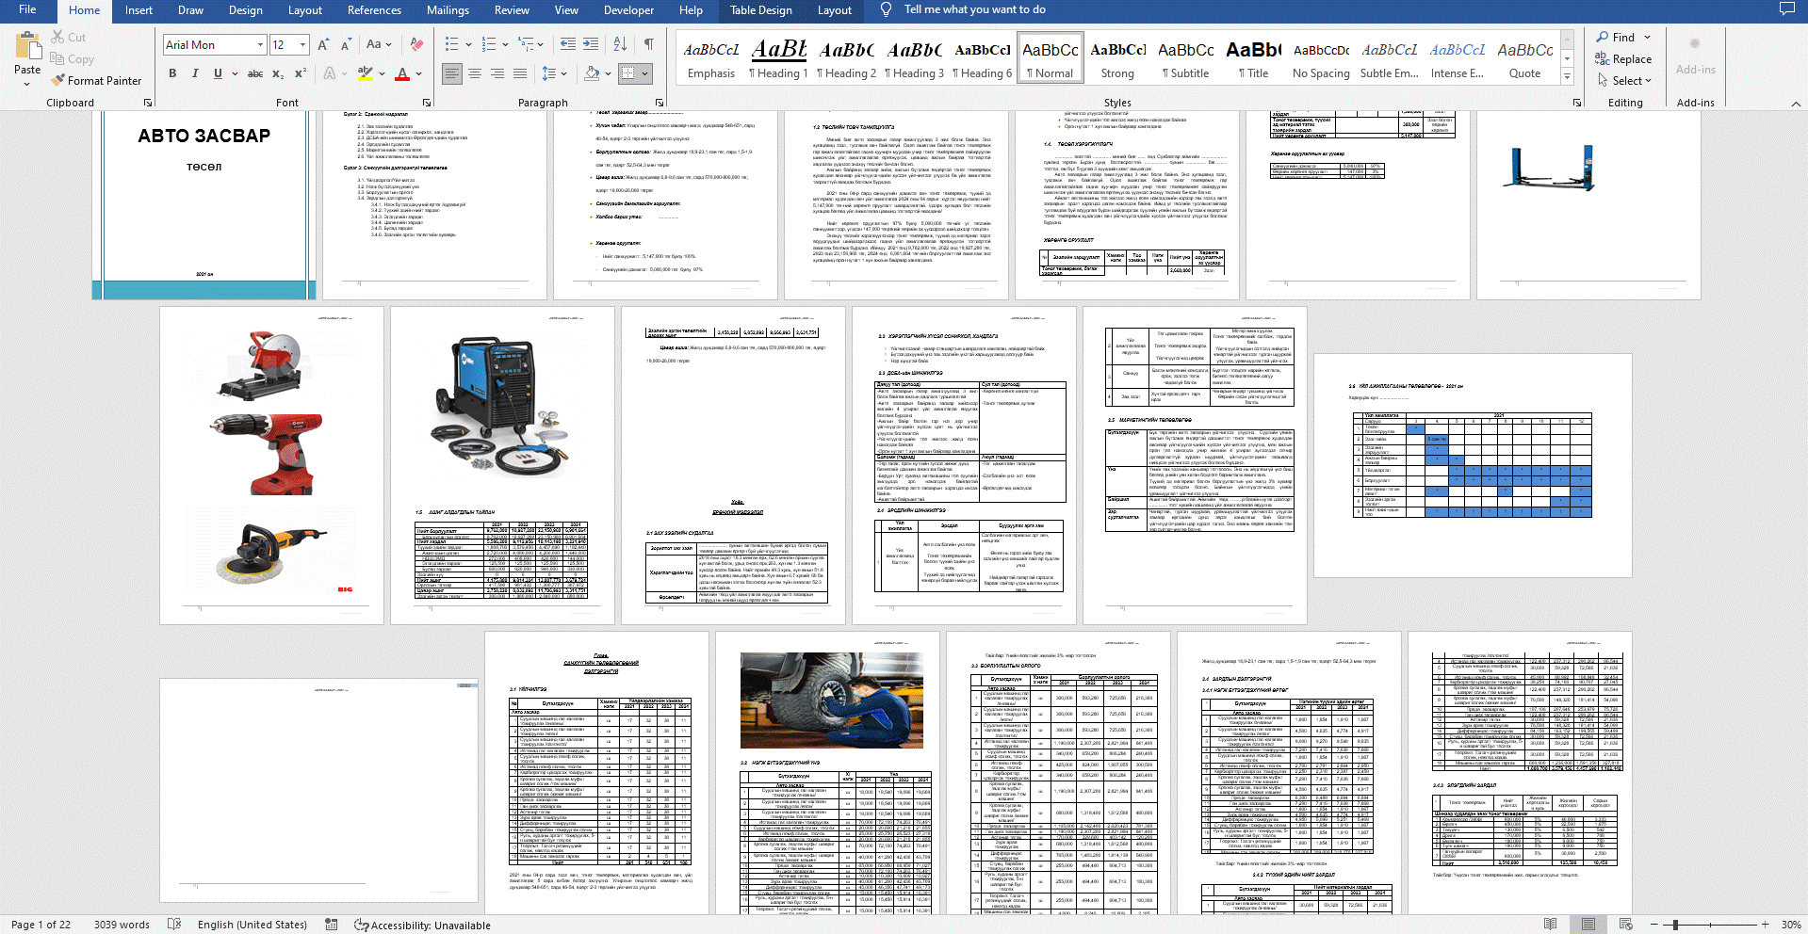Sort selected text alphabetically
Screen dimensions: 1808x934
pyautogui.click(x=620, y=44)
